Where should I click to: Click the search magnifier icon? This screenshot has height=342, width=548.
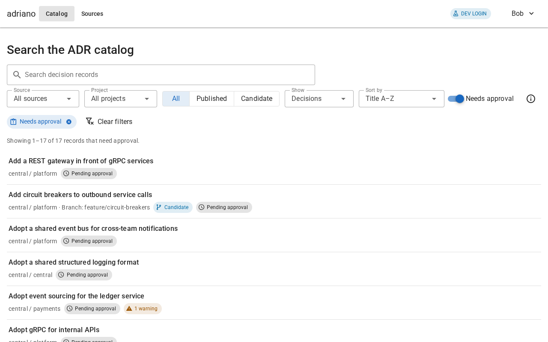17,75
